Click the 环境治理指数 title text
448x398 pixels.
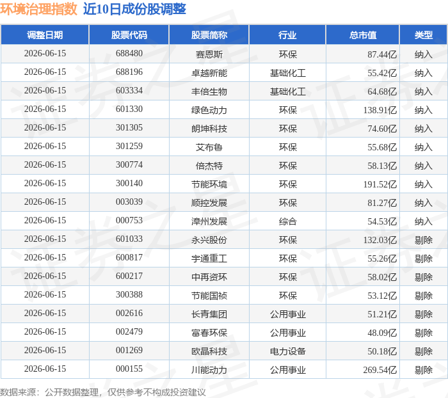(x=38, y=9)
